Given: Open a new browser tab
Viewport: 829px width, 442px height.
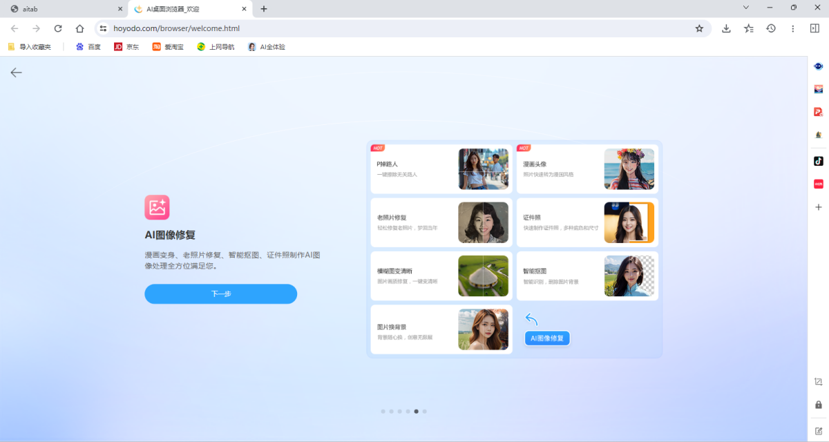Looking at the screenshot, I should click(x=264, y=9).
